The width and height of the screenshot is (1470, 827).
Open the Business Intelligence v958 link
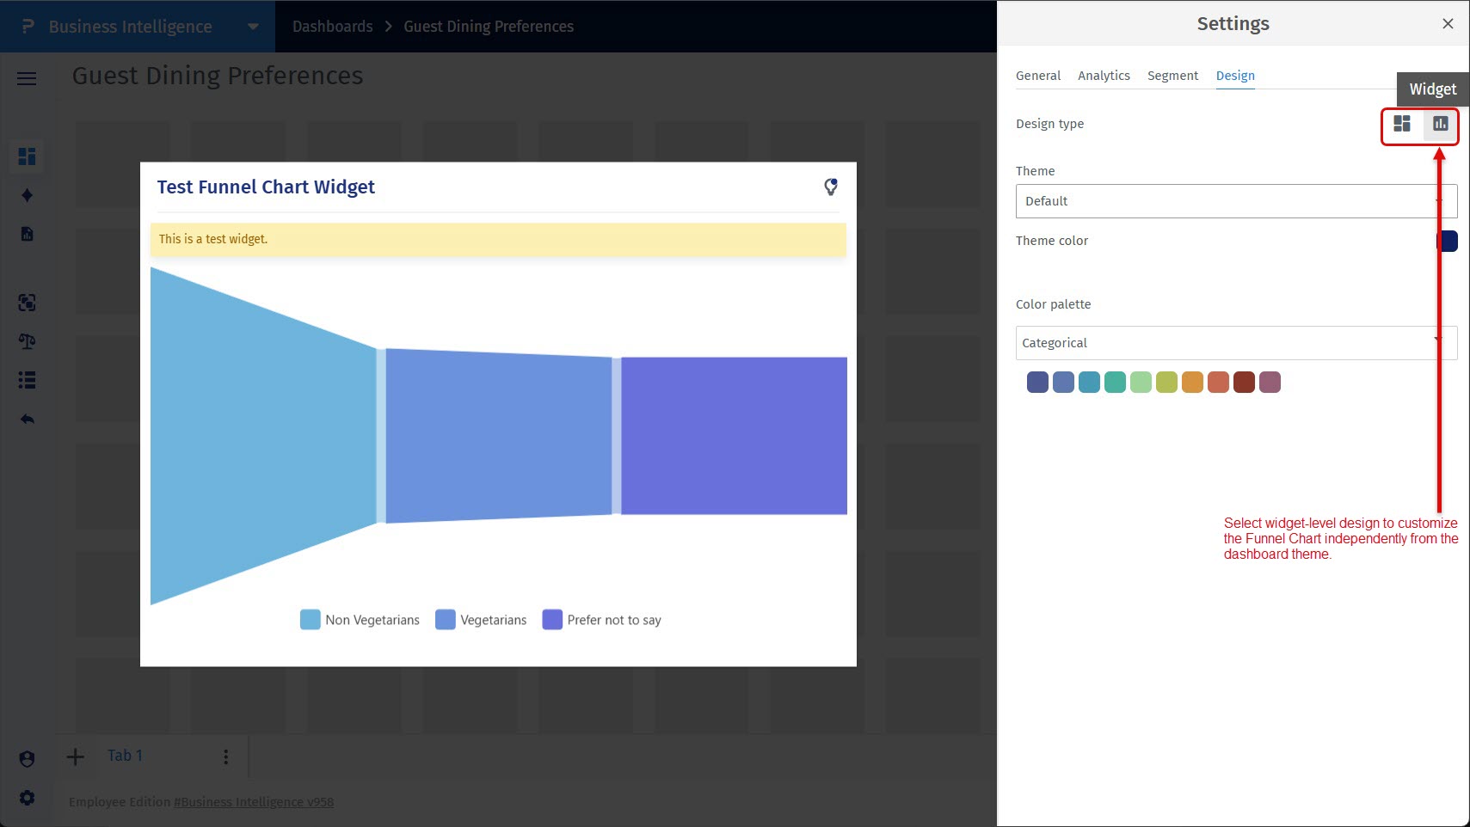coord(254,801)
